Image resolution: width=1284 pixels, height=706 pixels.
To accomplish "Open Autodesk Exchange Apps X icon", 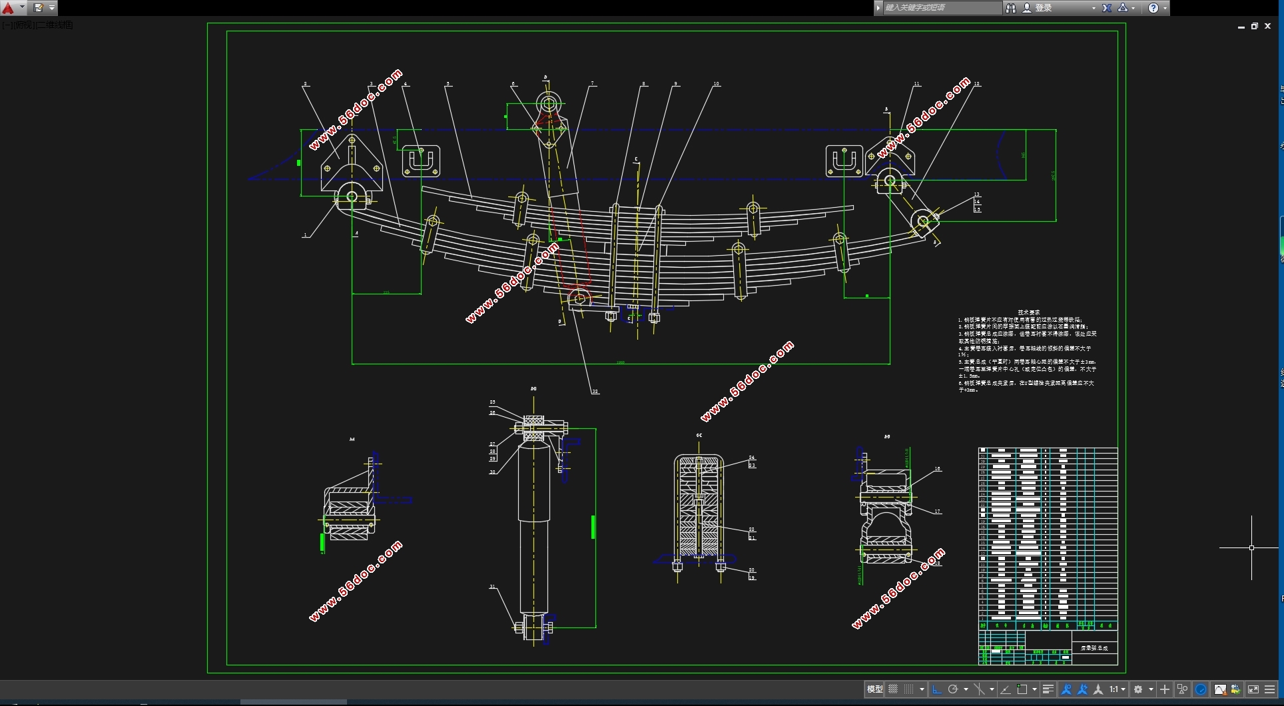I will (x=1106, y=8).
